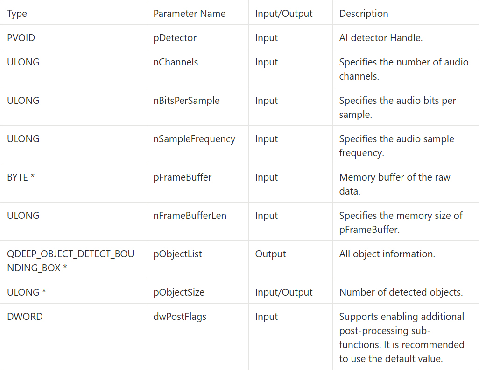Image resolution: width=479 pixels, height=370 pixels.
Task: Click the 'AI detector Handle.' description
Action: [x=380, y=38]
